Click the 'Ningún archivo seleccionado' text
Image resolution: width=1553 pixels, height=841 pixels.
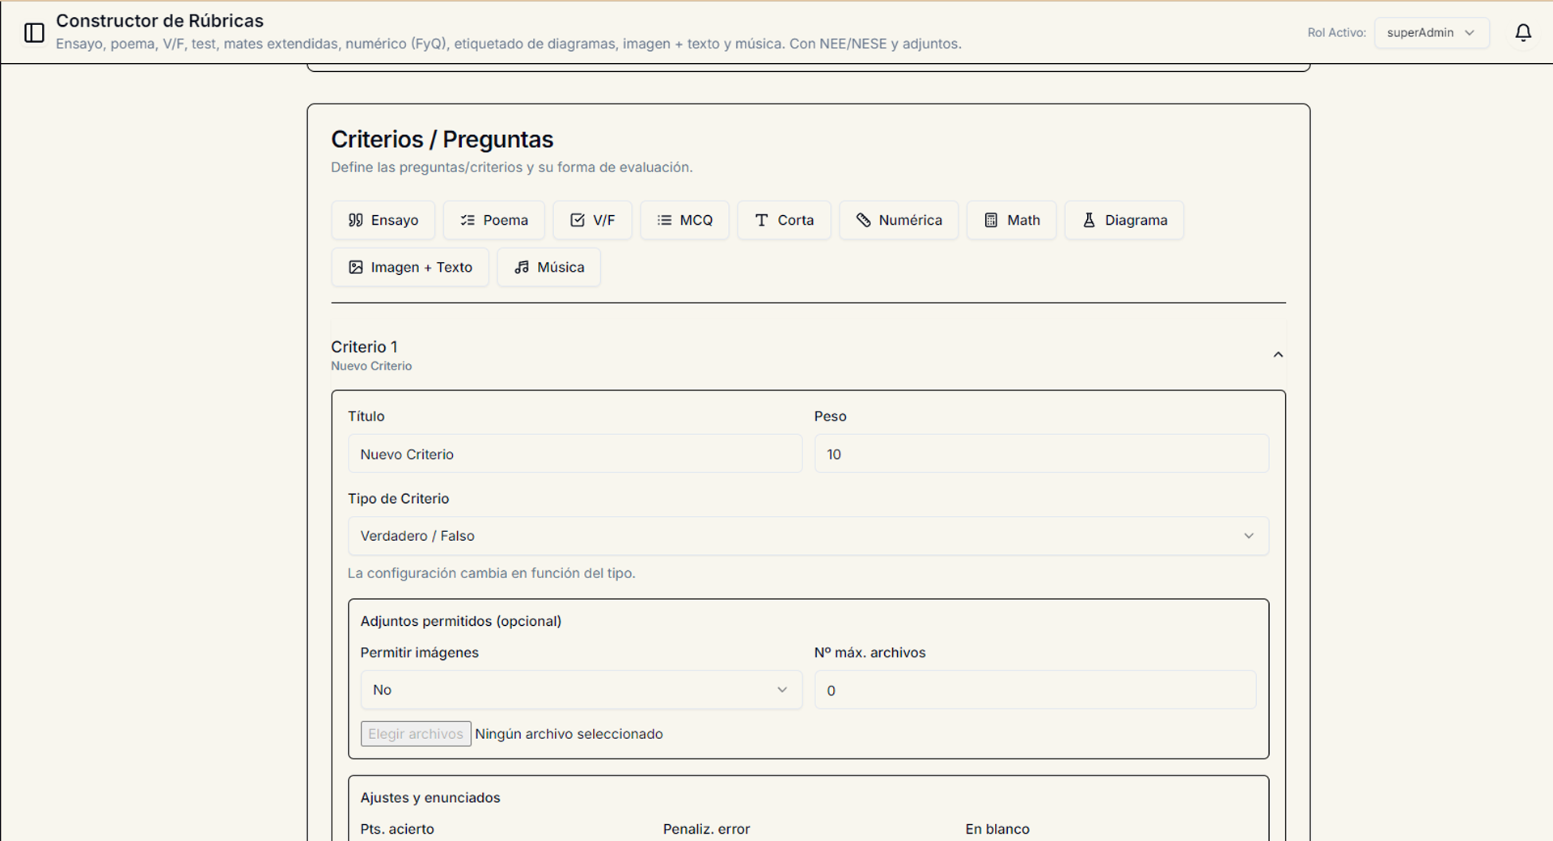(x=569, y=734)
